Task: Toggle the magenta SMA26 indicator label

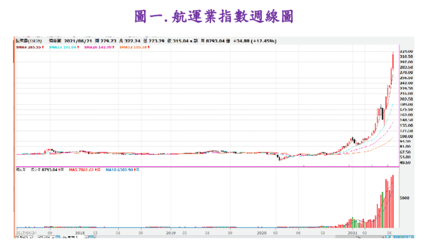Action: (x=99, y=47)
